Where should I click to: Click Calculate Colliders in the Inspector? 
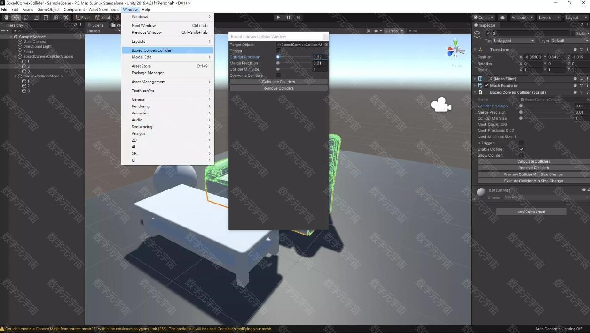click(x=534, y=161)
